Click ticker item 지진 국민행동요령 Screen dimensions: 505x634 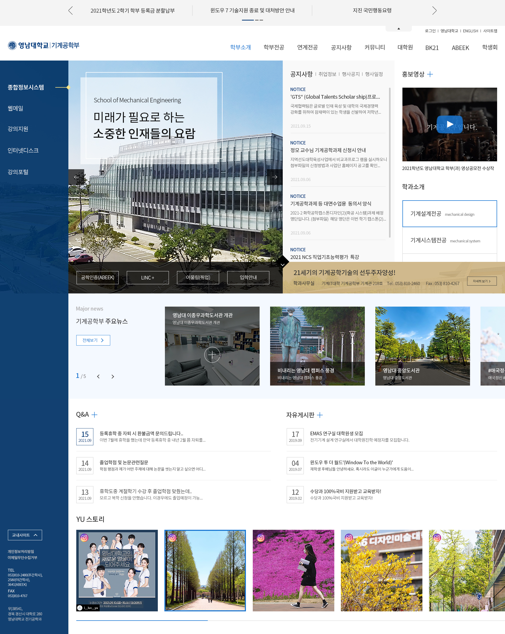coord(372,11)
